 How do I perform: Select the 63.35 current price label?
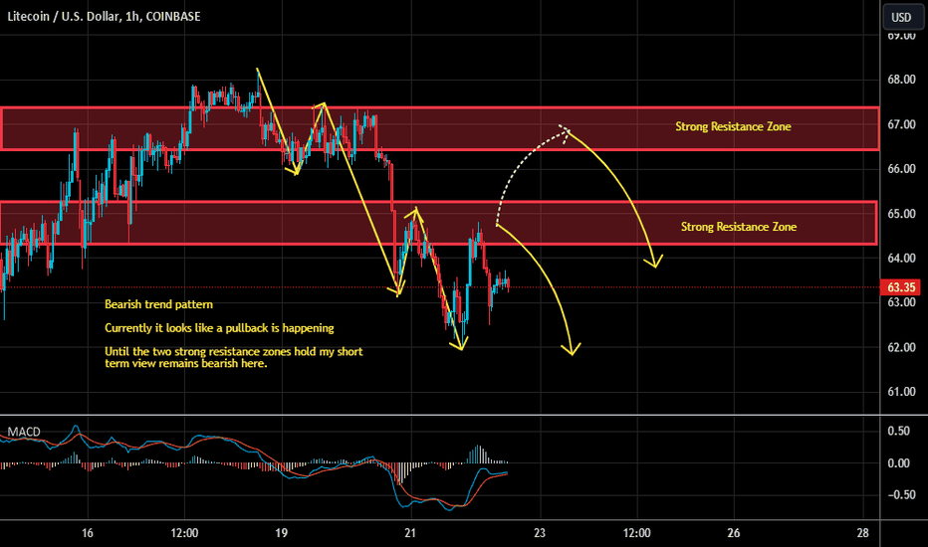click(901, 287)
